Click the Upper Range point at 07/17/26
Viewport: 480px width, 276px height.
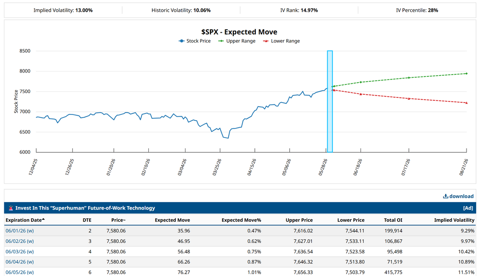[409, 78]
